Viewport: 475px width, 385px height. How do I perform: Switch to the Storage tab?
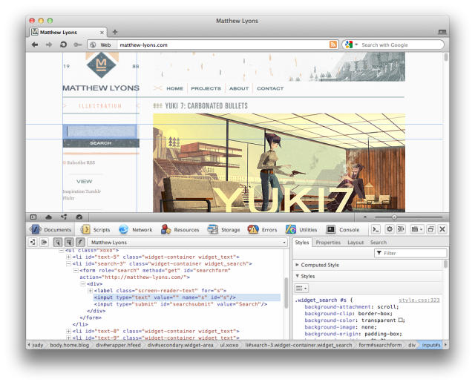click(223, 229)
